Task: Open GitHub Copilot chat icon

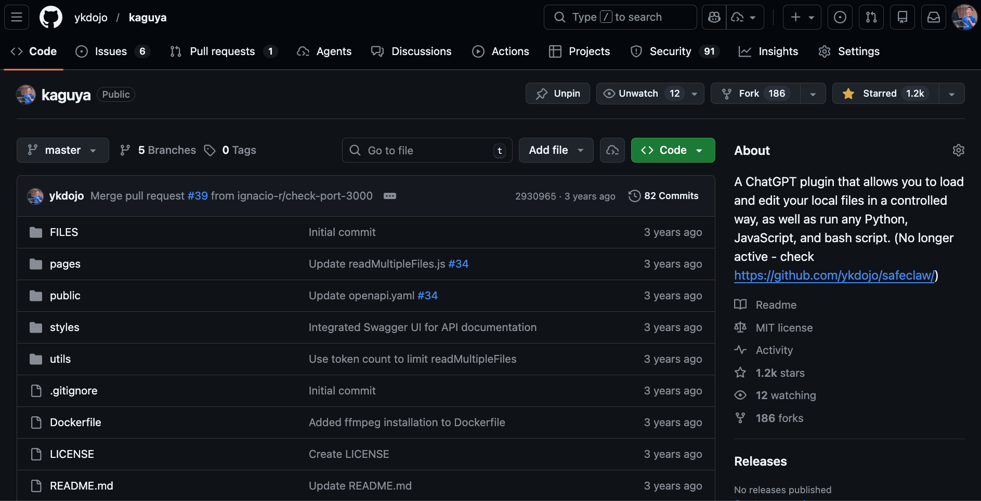Action: tap(714, 17)
